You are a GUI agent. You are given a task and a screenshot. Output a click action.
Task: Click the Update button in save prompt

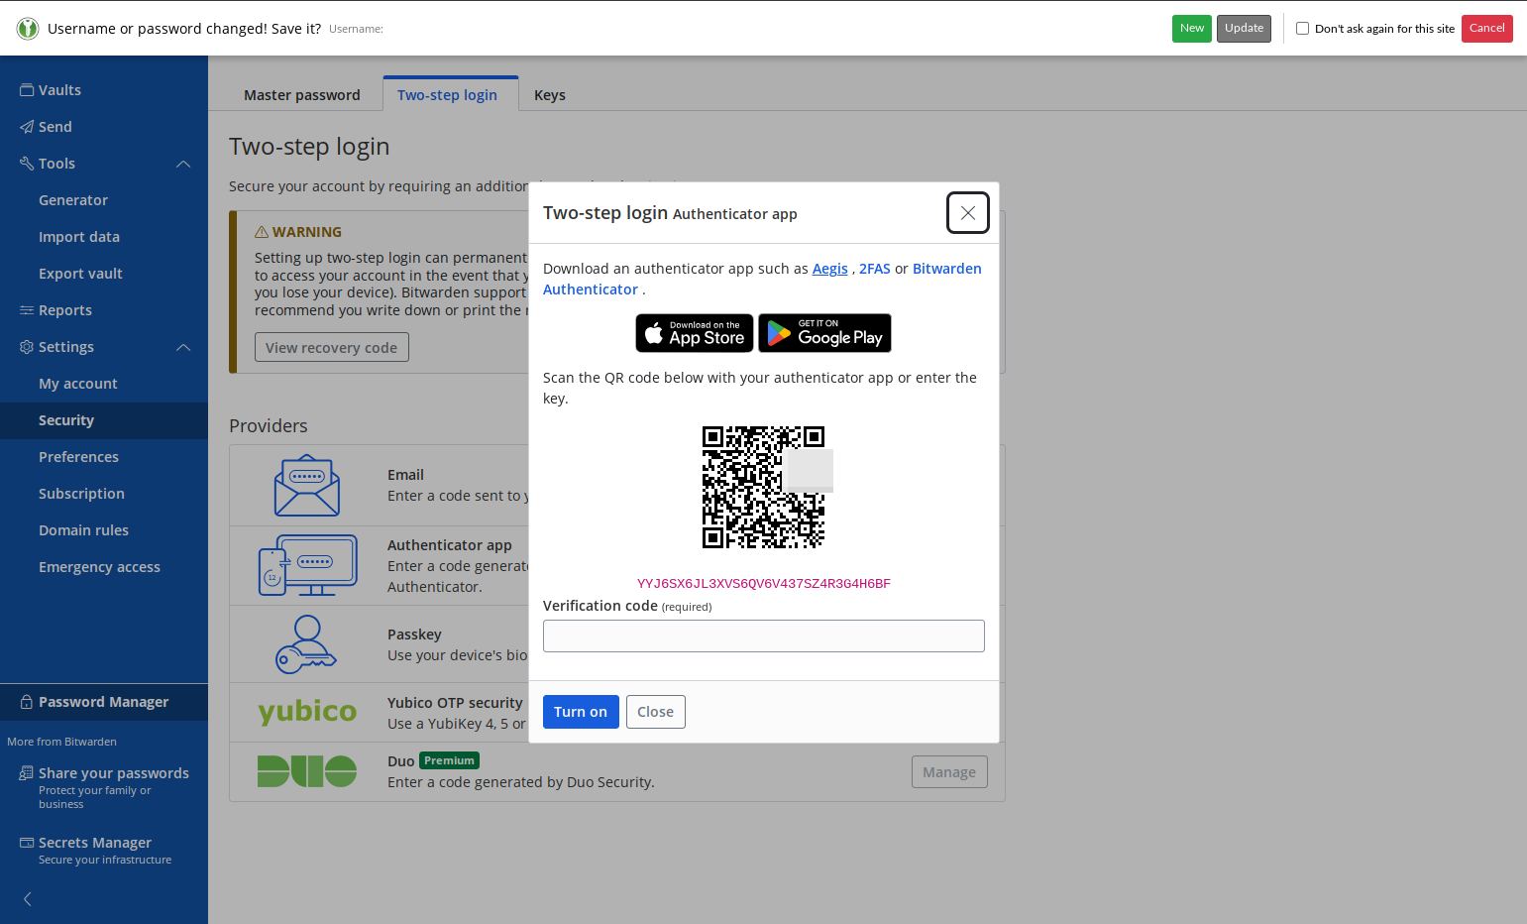point(1244,29)
